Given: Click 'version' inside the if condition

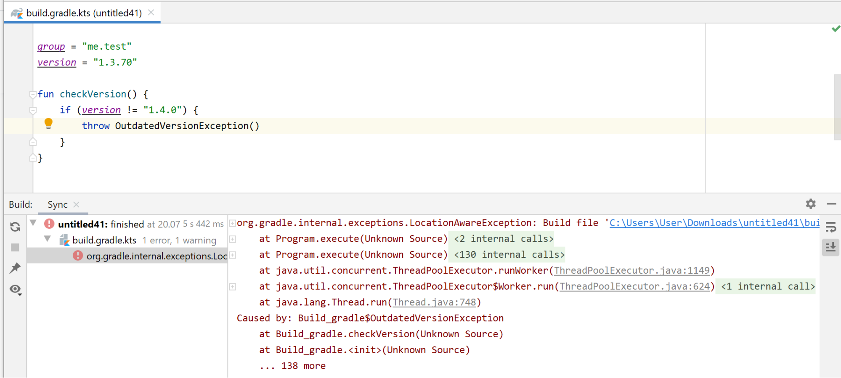Looking at the screenshot, I should (101, 110).
